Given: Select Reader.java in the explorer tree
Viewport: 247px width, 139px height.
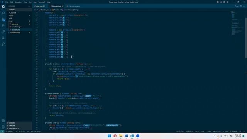Looking at the screenshot, I should 19,30.
